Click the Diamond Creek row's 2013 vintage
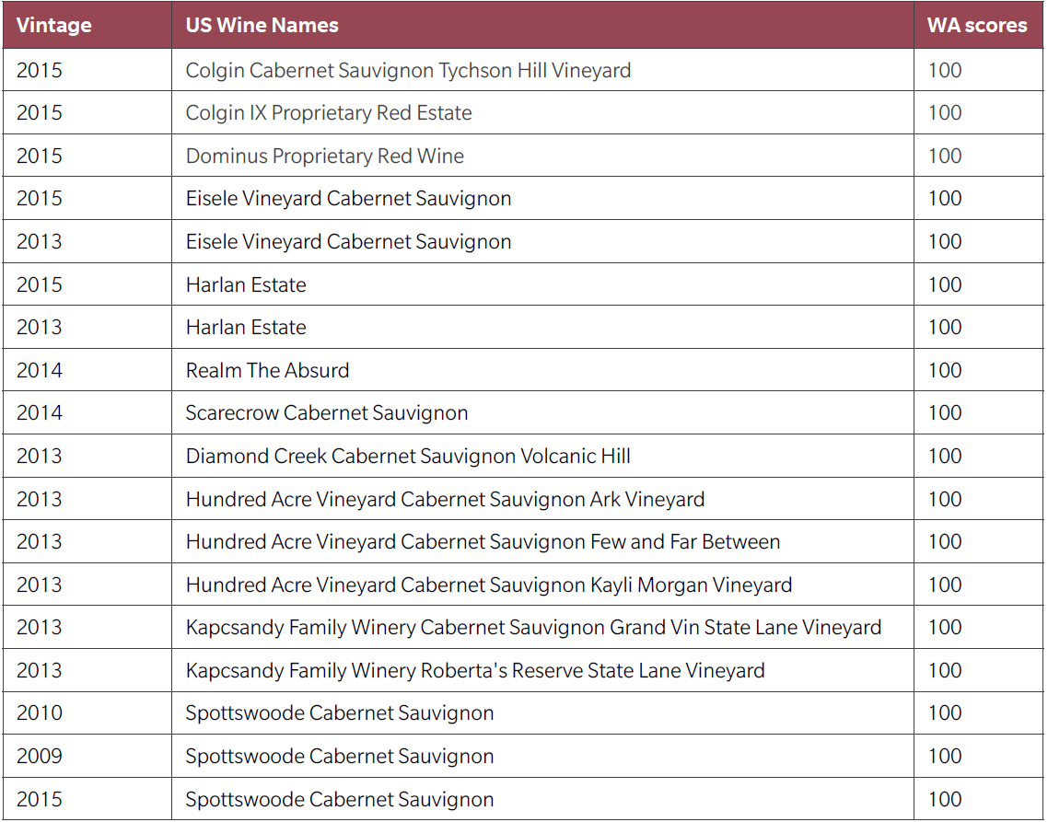This screenshot has width=1048, height=822. pos(40,457)
